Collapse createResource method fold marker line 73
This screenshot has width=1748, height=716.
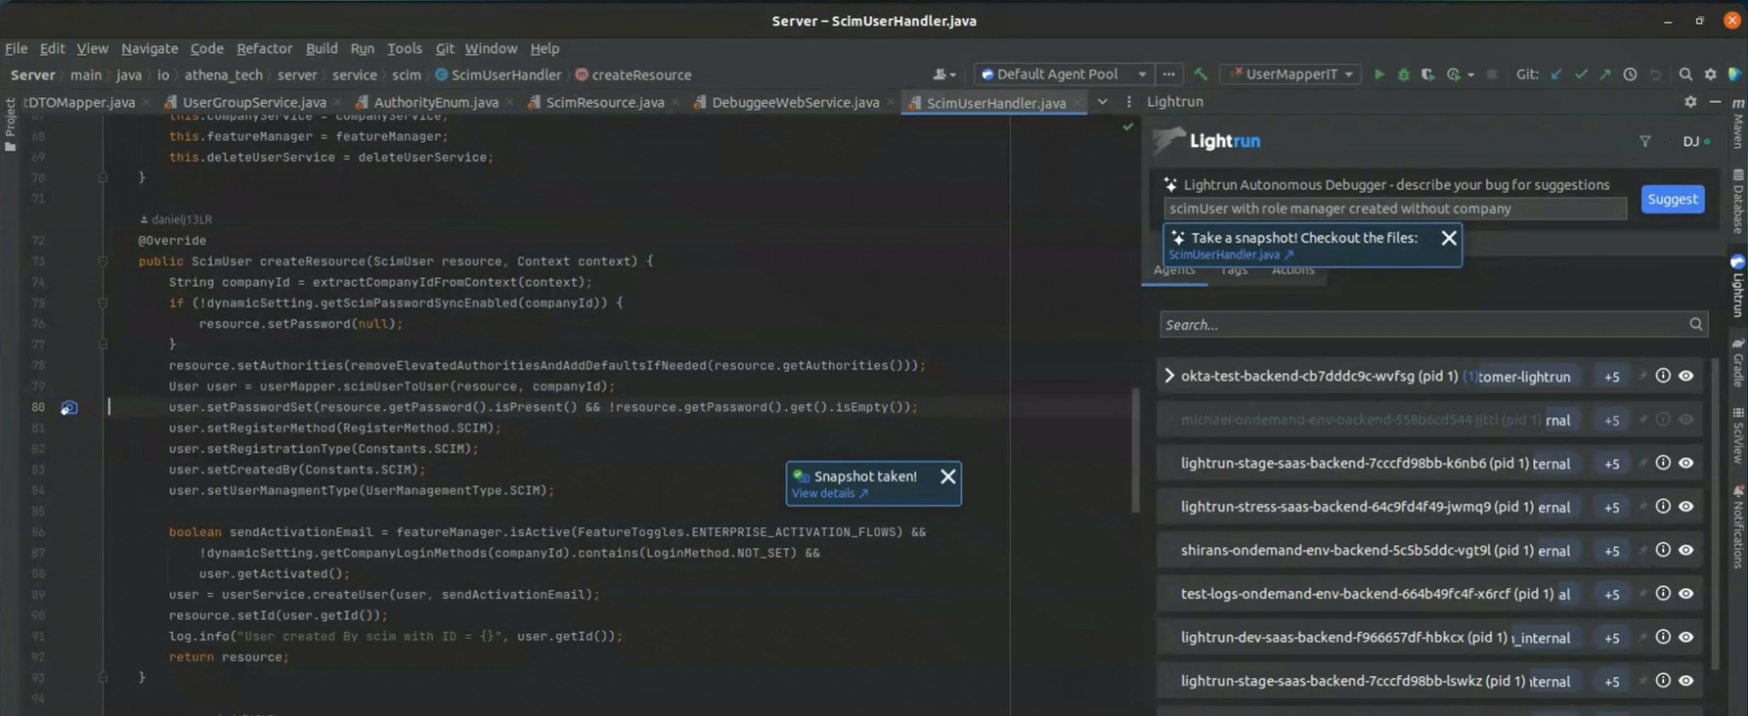(103, 262)
